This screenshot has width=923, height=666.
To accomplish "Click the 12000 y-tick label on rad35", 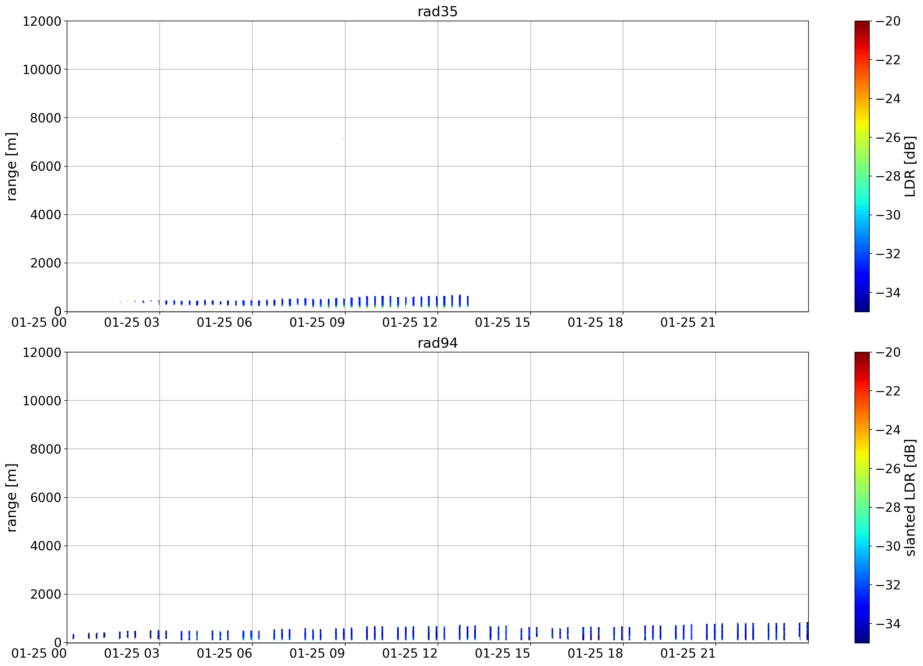I will point(42,21).
